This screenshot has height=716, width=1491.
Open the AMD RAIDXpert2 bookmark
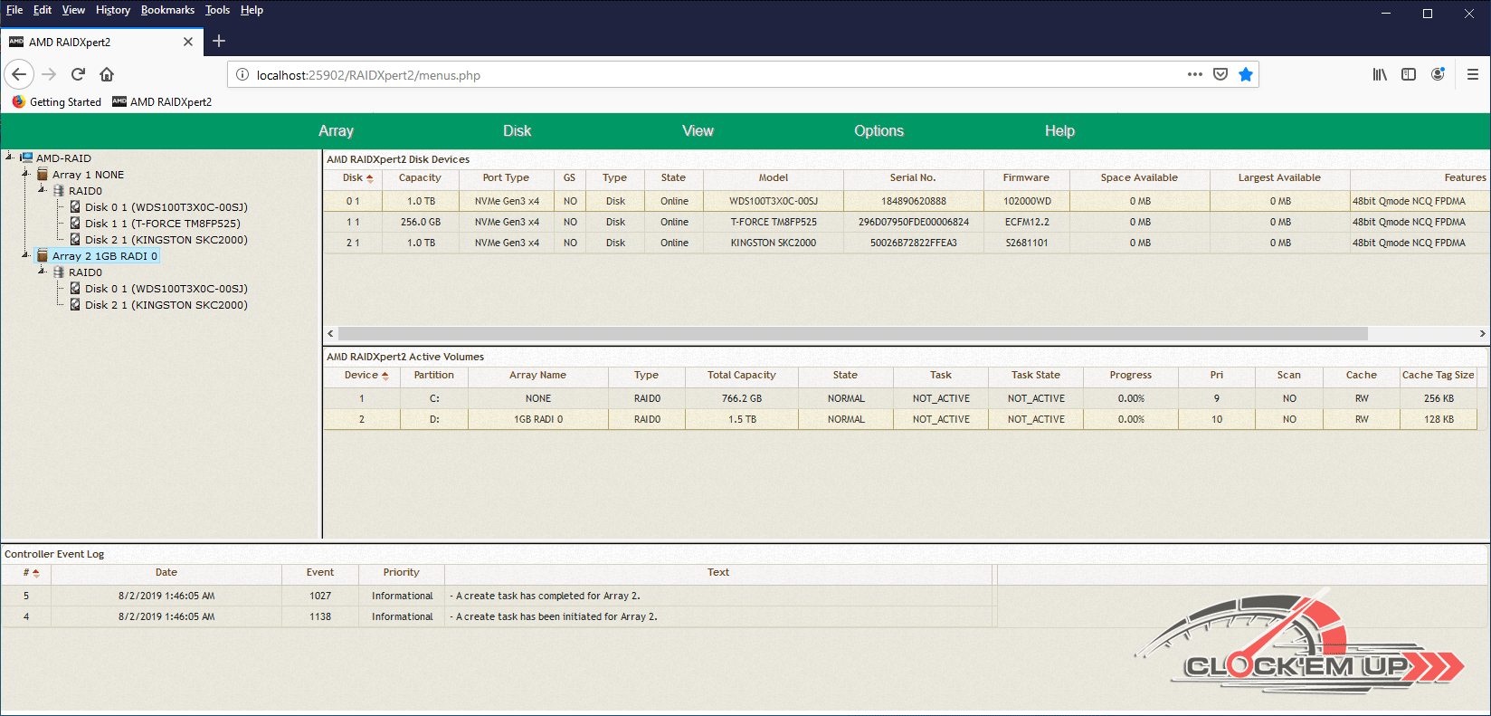(162, 102)
